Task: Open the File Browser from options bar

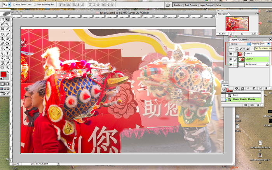Action: (168, 5)
